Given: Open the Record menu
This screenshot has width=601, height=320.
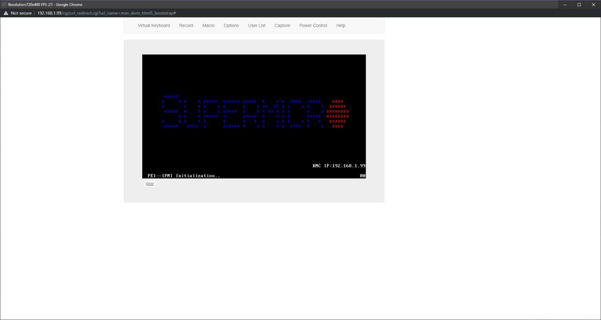Looking at the screenshot, I should click(x=186, y=25).
